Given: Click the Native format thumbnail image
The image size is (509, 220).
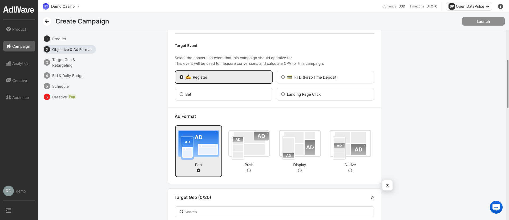Looking at the screenshot, I should [350, 145].
